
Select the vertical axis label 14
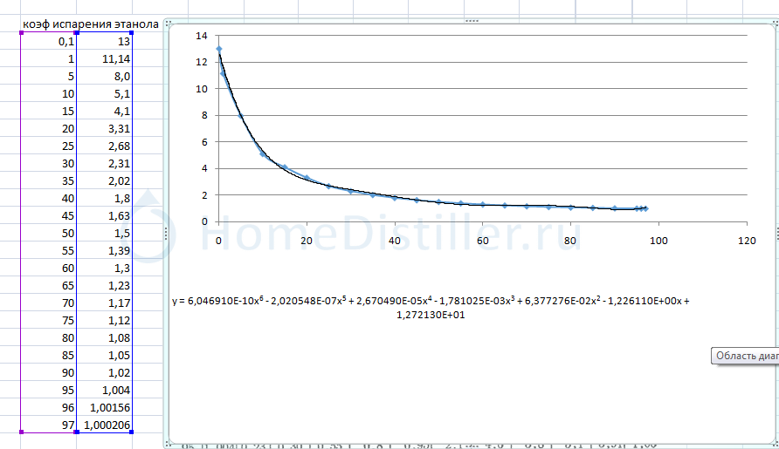[x=201, y=36]
